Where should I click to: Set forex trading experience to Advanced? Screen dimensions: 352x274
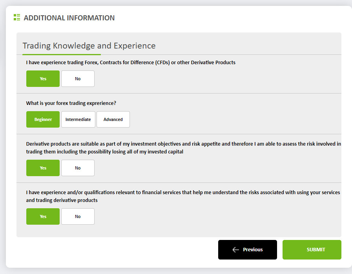click(x=113, y=119)
